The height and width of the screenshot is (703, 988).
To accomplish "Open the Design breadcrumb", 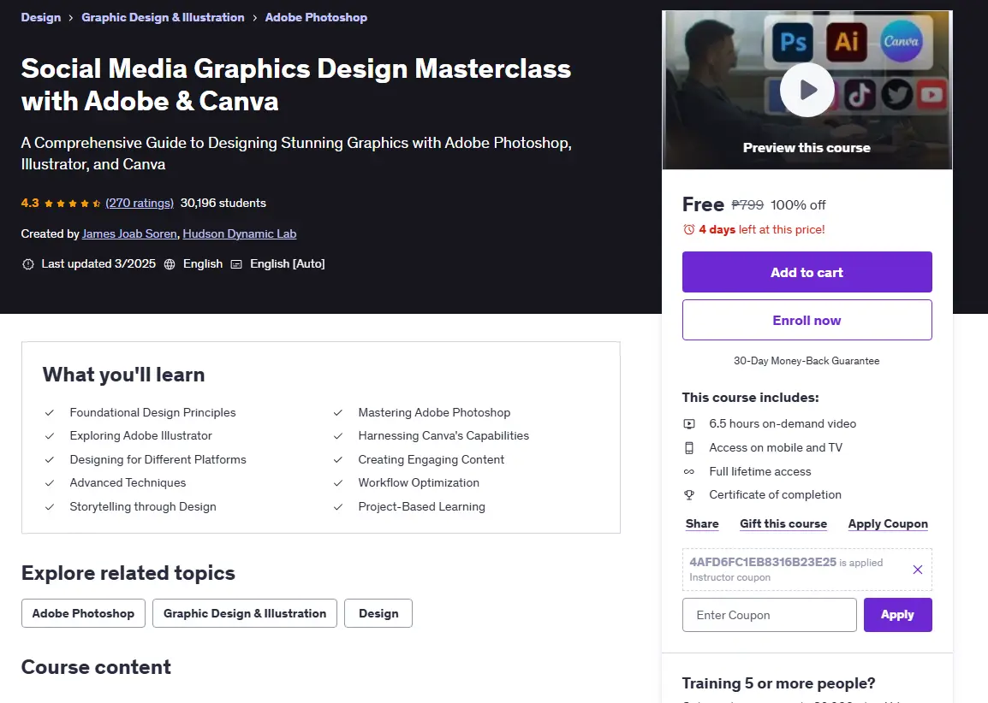I will [41, 18].
